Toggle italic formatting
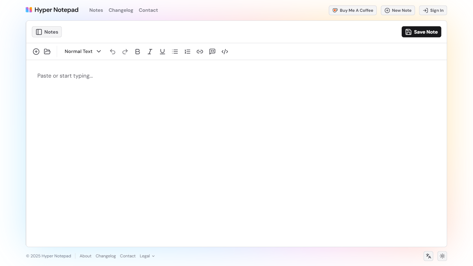 coord(150,51)
